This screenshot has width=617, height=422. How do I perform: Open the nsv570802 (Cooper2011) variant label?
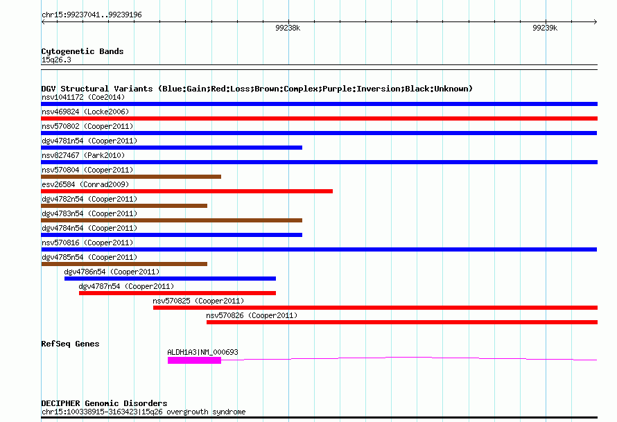(x=87, y=126)
